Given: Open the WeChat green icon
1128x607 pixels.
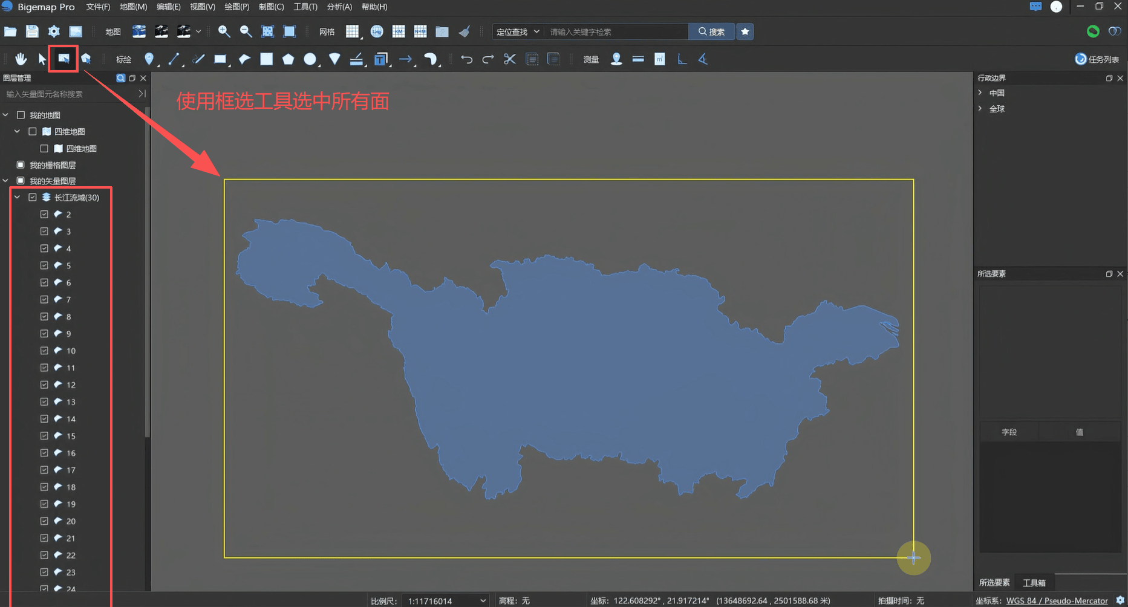Looking at the screenshot, I should (1093, 31).
